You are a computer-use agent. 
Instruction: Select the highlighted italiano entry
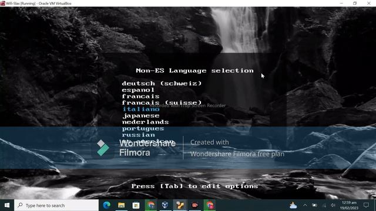pyautogui.click(x=141, y=110)
